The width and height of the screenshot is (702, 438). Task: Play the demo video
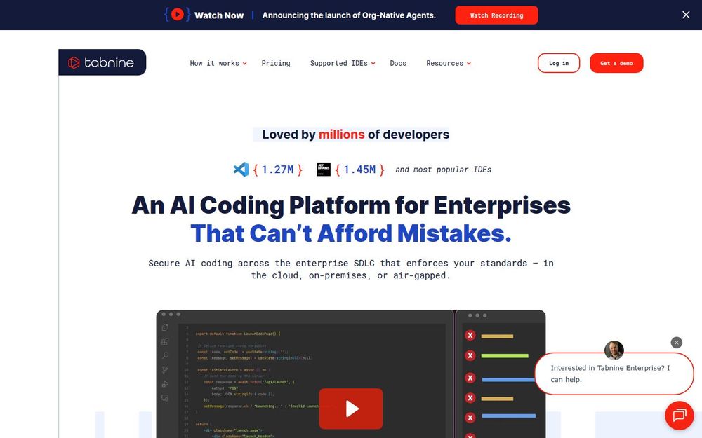pos(351,409)
